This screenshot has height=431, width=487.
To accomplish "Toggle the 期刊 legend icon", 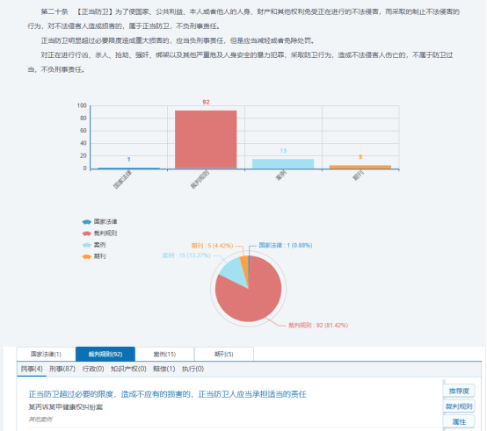I will coord(87,256).
